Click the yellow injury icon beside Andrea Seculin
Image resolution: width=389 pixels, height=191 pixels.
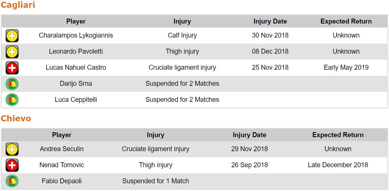[x=12, y=149]
